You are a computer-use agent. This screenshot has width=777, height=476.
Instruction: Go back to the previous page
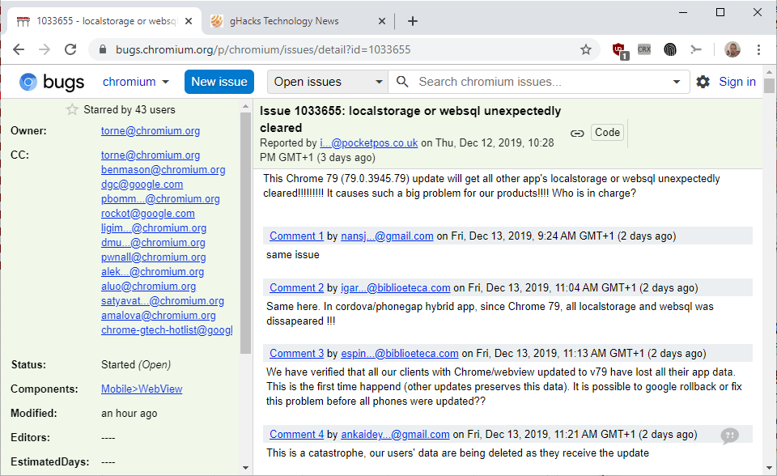[x=19, y=49]
